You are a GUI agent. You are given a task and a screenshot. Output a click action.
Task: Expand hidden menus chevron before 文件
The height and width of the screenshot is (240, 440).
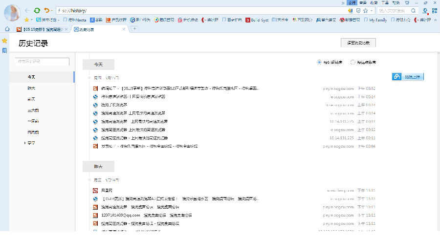(x=343, y=3)
